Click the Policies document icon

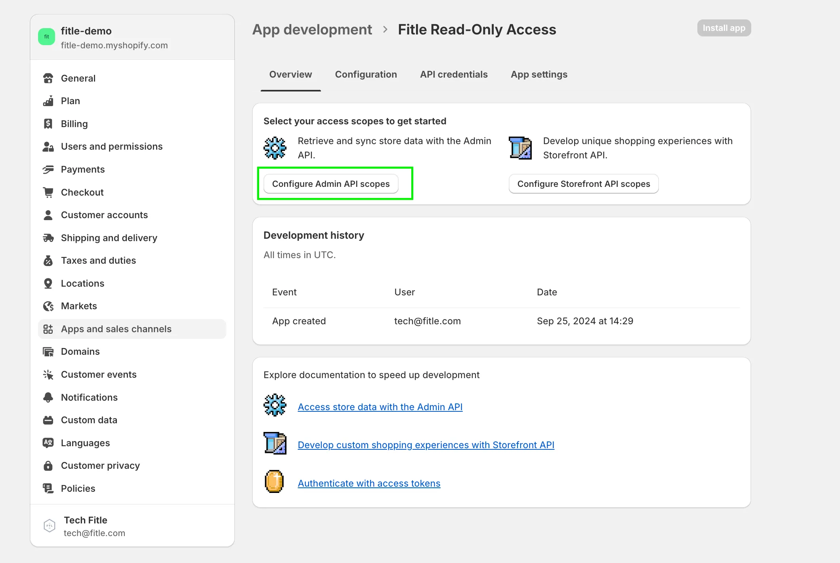[x=48, y=489]
